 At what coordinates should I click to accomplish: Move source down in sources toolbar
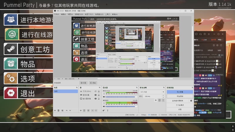click(x=96, y=111)
